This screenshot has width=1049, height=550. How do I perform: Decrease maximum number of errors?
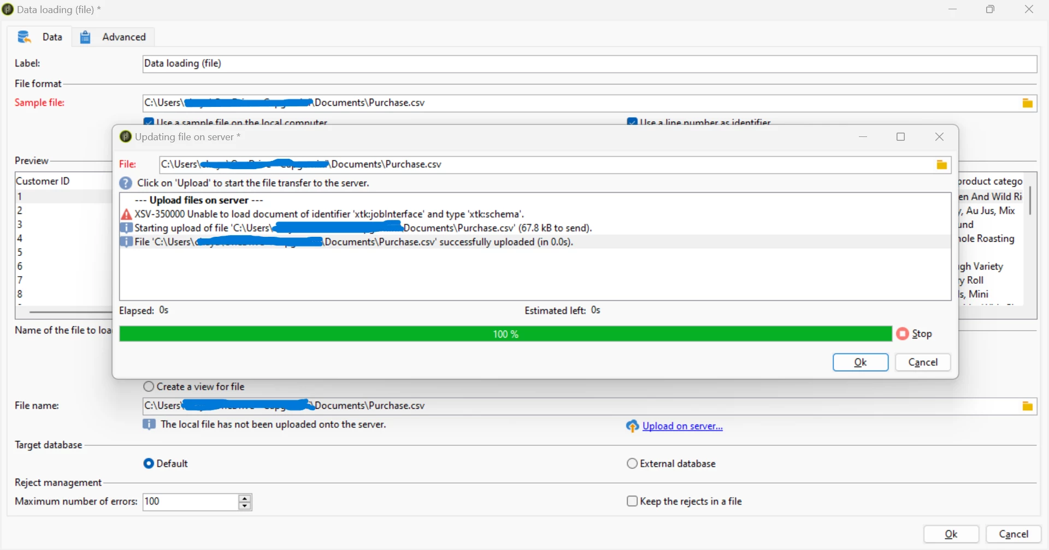[x=245, y=506]
